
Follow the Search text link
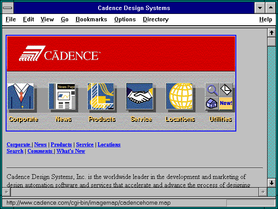tap(15, 151)
